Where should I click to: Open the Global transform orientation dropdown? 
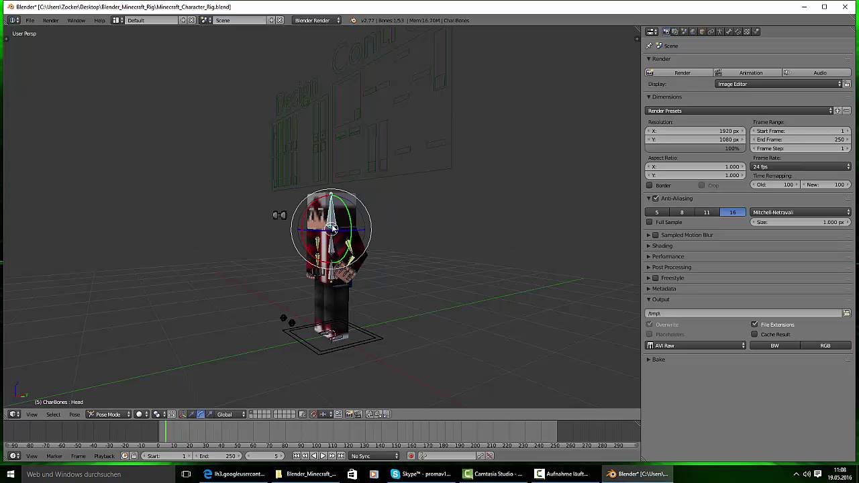[x=231, y=414]
